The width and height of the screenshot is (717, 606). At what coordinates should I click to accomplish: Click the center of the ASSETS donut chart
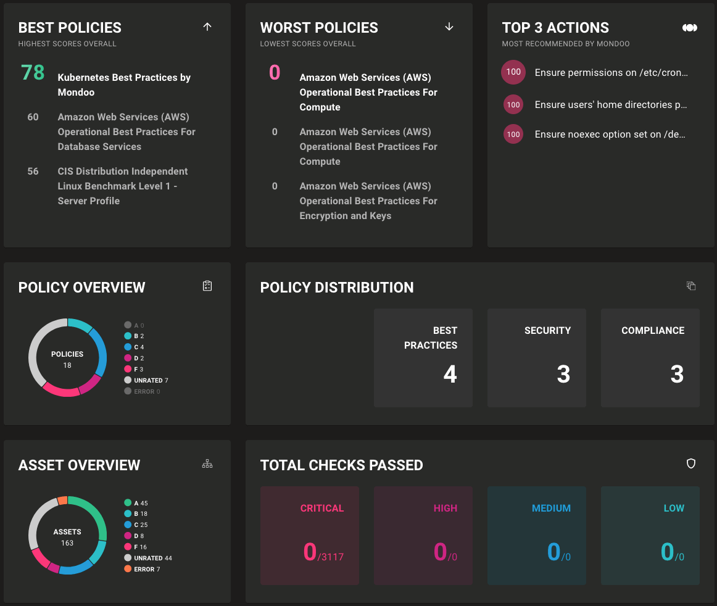67,536
